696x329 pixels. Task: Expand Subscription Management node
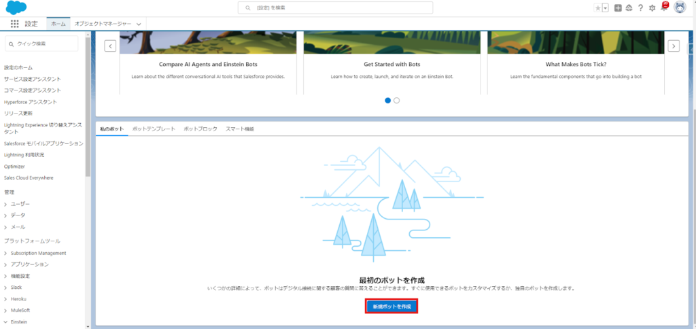pyautogui.click(x=5, y=253)
